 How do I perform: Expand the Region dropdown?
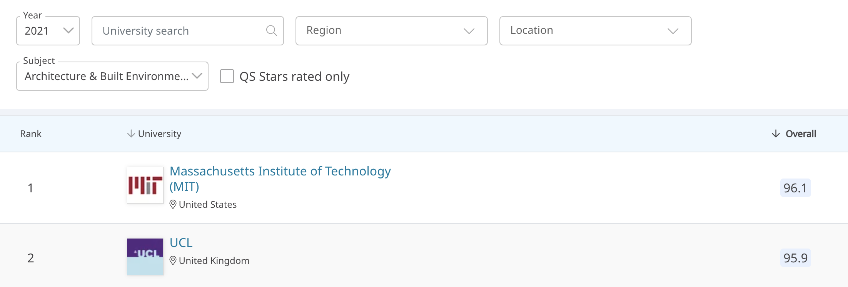pos(391,31)
